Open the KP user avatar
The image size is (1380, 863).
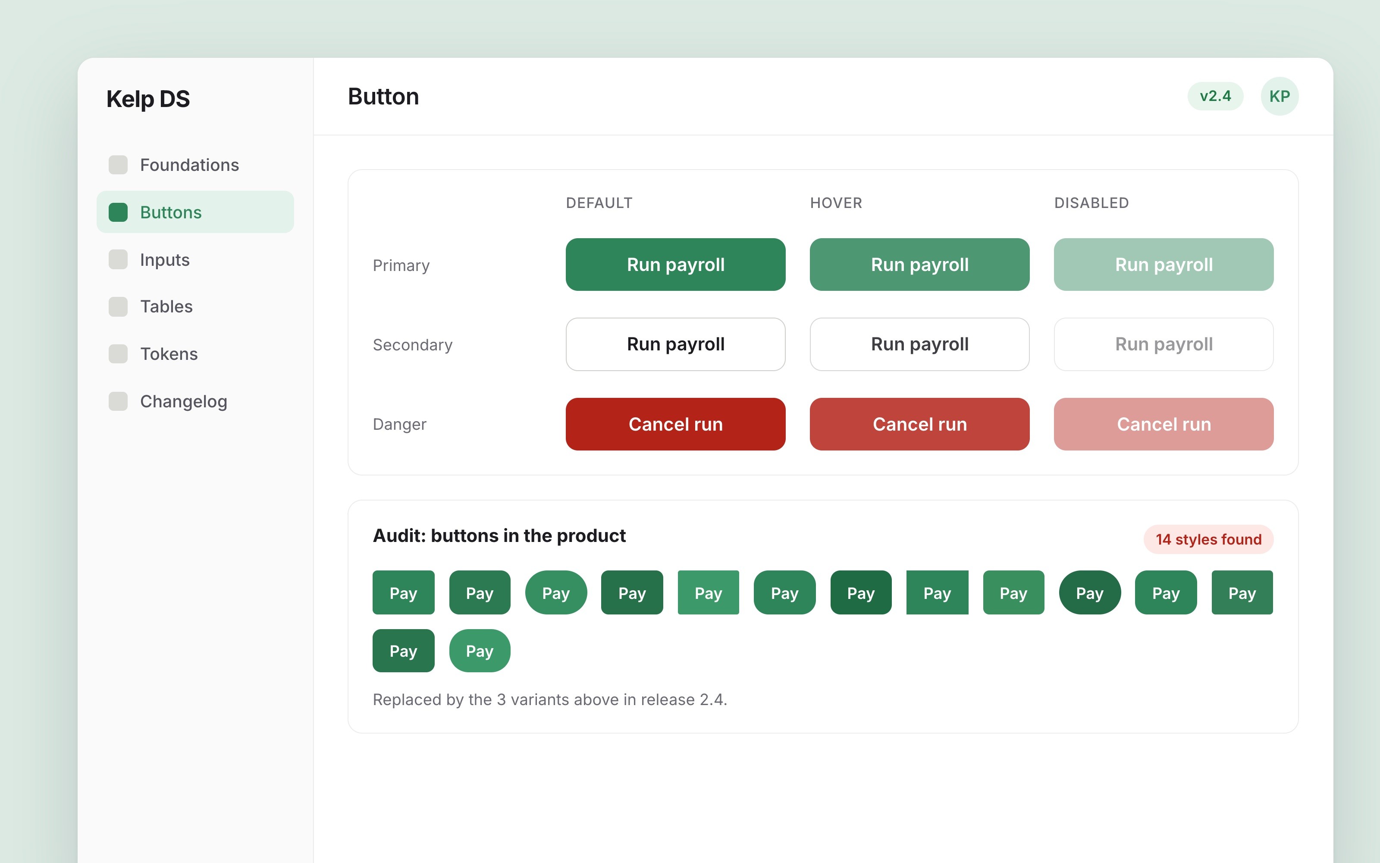pos(1280,97)
